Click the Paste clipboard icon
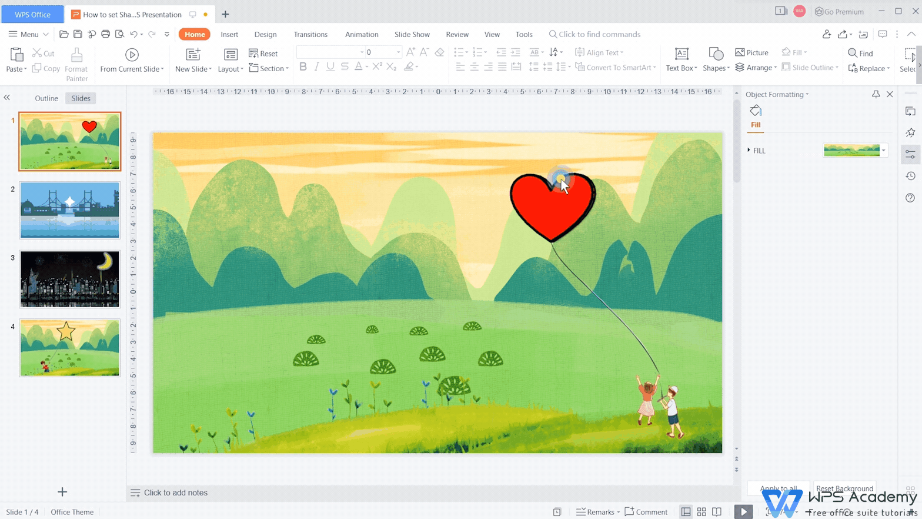 16,55
